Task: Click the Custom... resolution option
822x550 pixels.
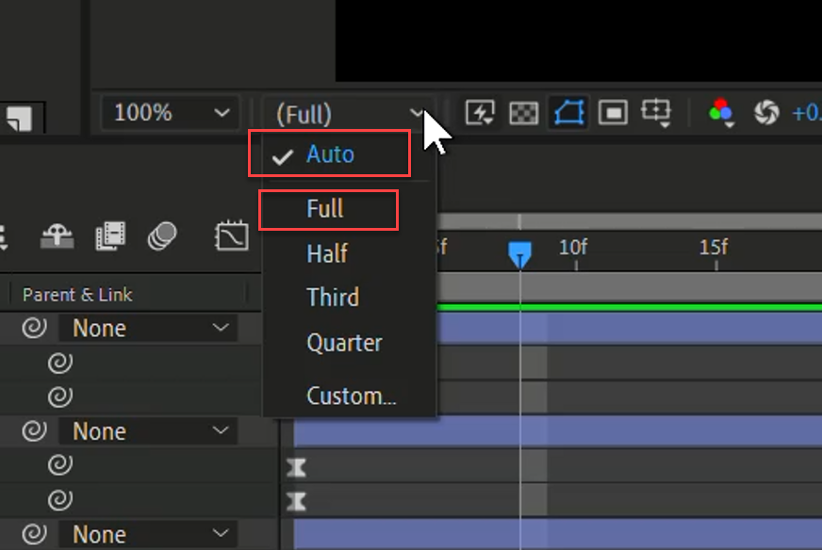Action: click(x=351, y=396)
